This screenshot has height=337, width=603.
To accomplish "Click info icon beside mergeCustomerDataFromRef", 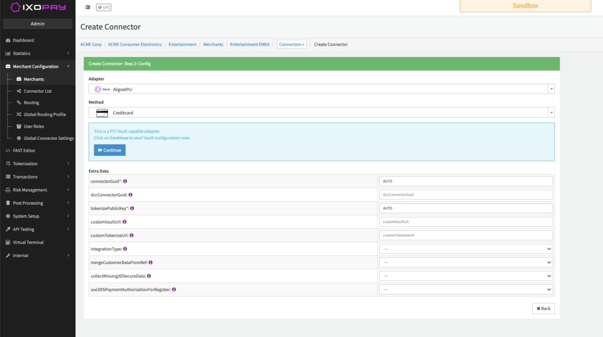I will 151,262.
